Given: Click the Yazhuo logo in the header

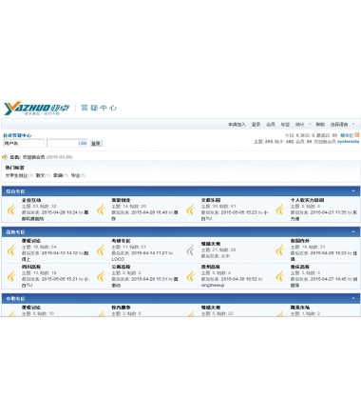Looking at the screenshot, I should pyautogui.click(x=37, y=109).
